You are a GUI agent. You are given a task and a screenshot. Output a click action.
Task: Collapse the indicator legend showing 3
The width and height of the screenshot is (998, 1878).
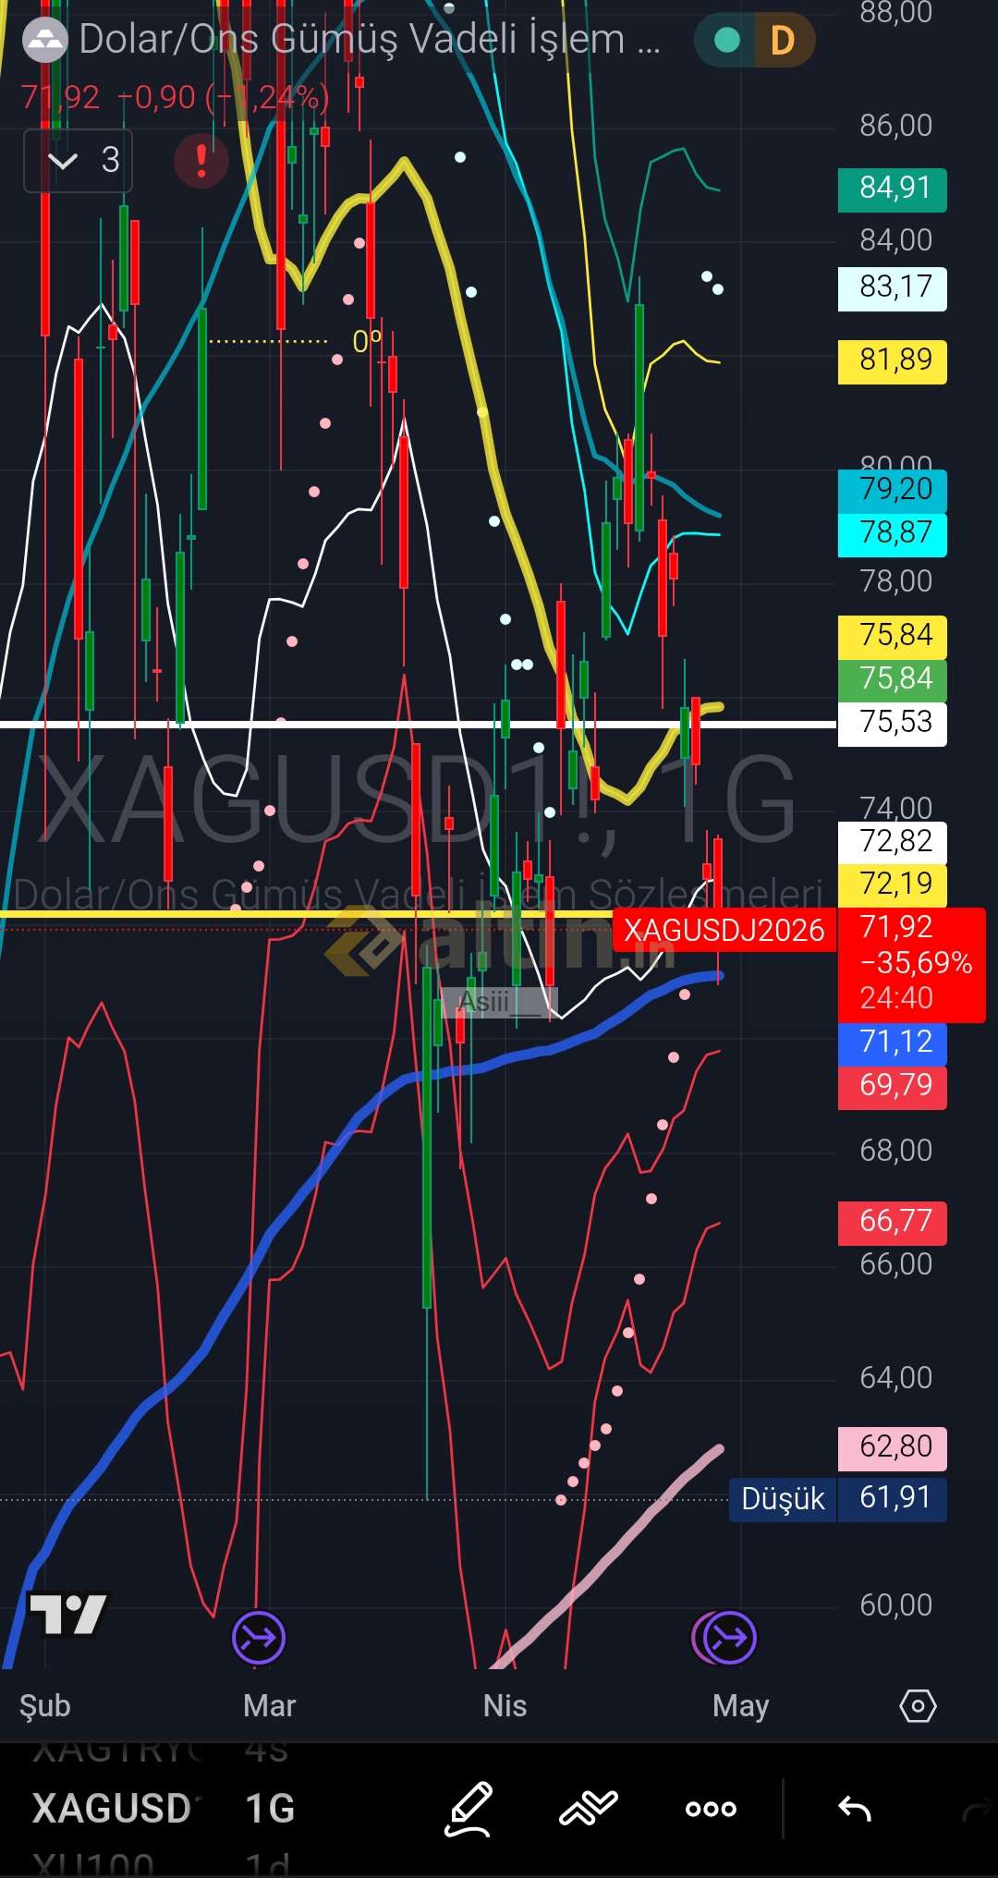(x=78, y=161)
